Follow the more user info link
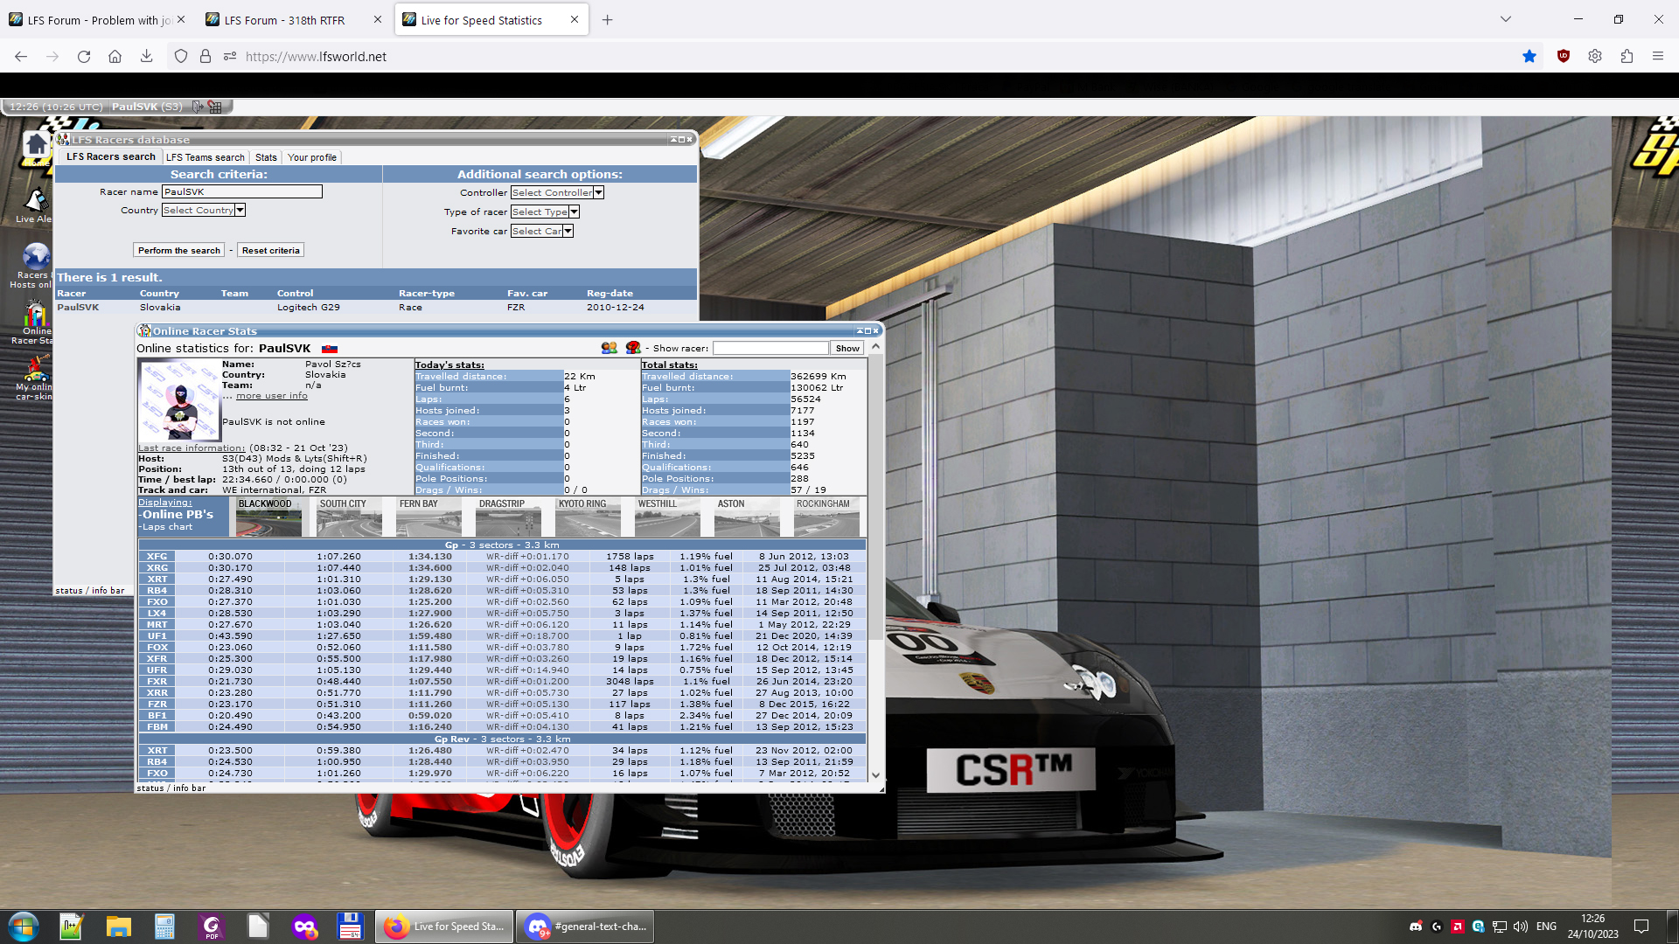This screenshot has height=944, width=1679. point(271,396)
